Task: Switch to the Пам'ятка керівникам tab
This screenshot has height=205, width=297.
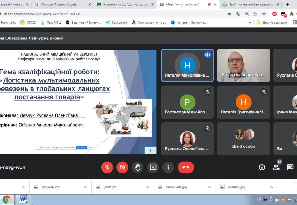Action: point(251,4)
